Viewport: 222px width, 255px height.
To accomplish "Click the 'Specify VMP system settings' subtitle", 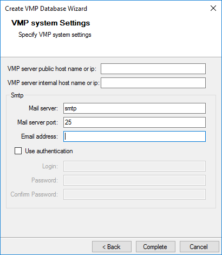I will (x=55, y=35).
